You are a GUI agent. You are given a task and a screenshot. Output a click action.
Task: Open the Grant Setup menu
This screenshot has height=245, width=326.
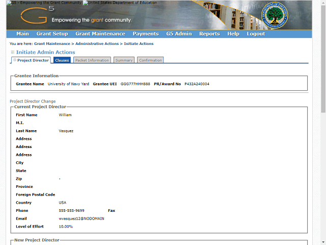52,34
